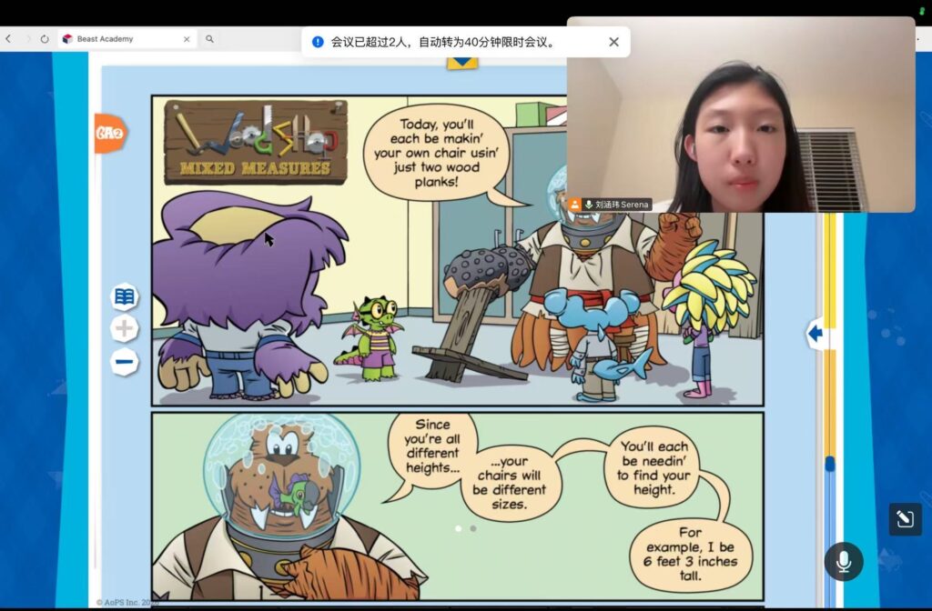Click the Woodshop Mixed Measures title sign
Image resolution: width=932 pixels, height=611 pixels.
click(x=256, y=143)
